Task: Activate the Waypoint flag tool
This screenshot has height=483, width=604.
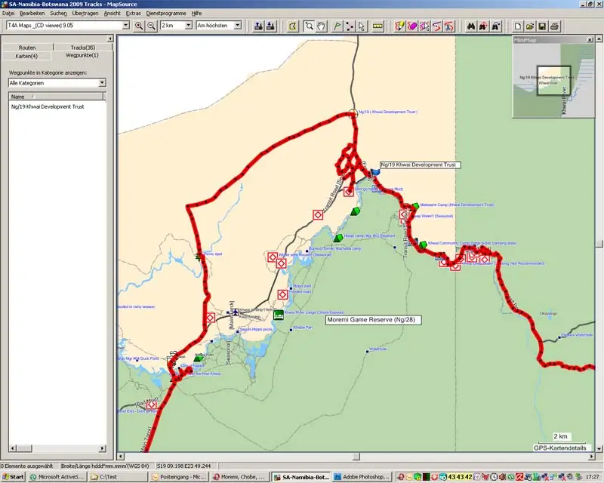Action: pos(337,26)
